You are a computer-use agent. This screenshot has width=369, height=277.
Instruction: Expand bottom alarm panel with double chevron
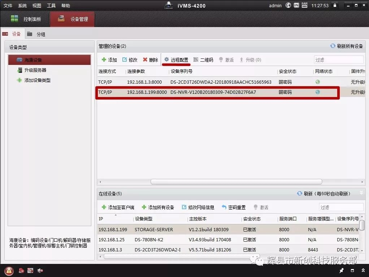point(363,271)
